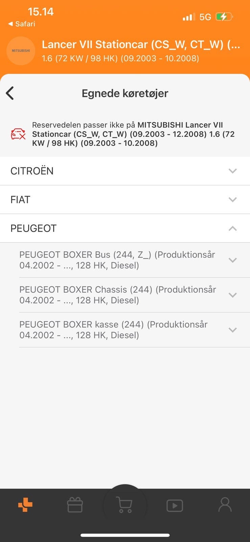Tap the back arrow beside Egnede køretøjer
250x542 pixels.
(x=10, y=93)
